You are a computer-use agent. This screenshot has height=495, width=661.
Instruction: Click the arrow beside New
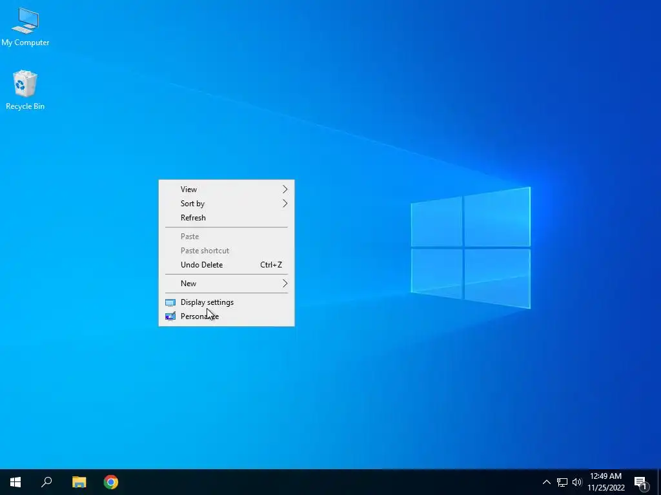(x=285, y=284)
